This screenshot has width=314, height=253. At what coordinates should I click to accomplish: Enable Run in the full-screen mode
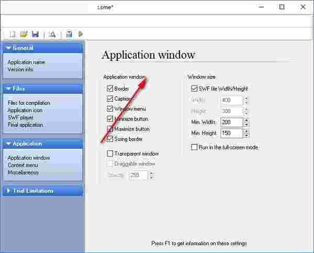(x=194, y=147)
